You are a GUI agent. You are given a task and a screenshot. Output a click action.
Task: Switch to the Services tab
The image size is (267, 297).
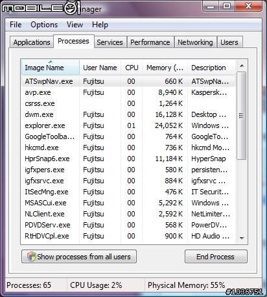coord(110,42)
